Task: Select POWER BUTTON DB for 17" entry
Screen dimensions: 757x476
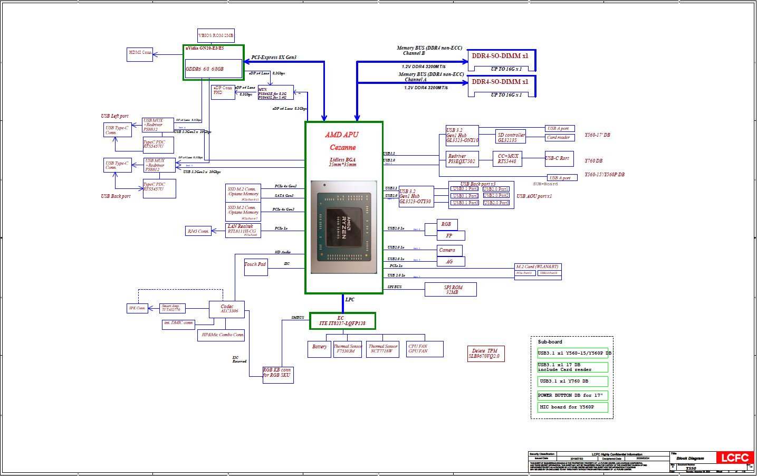Action: 572,395
